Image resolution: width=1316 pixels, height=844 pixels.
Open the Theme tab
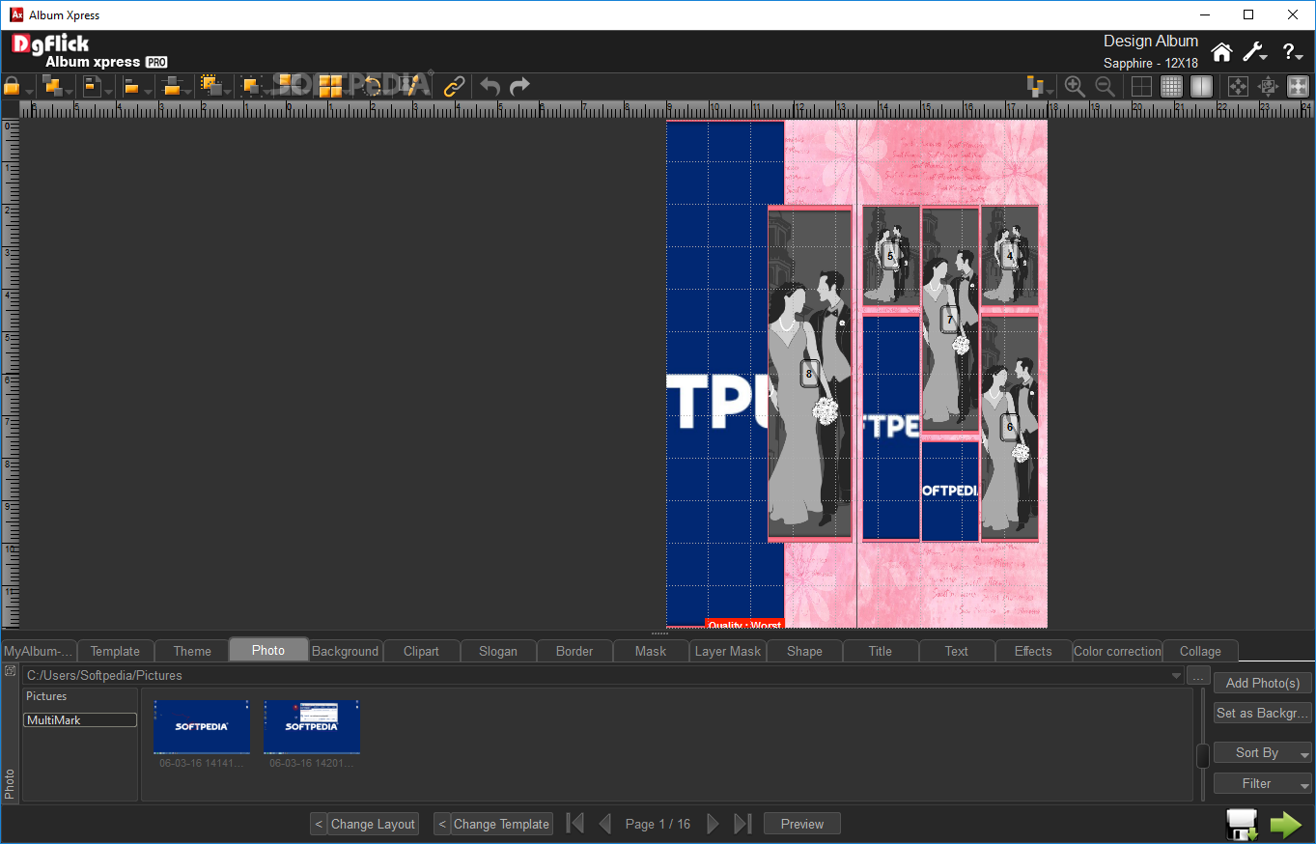click(192, 651)
